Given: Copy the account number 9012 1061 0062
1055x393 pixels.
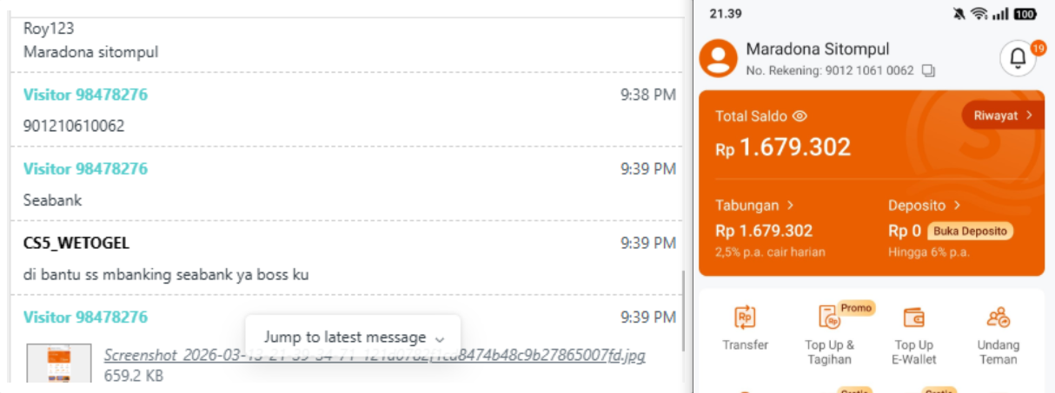Looking at the screenshot, I should pyautogui.click(x=928, y=71).
